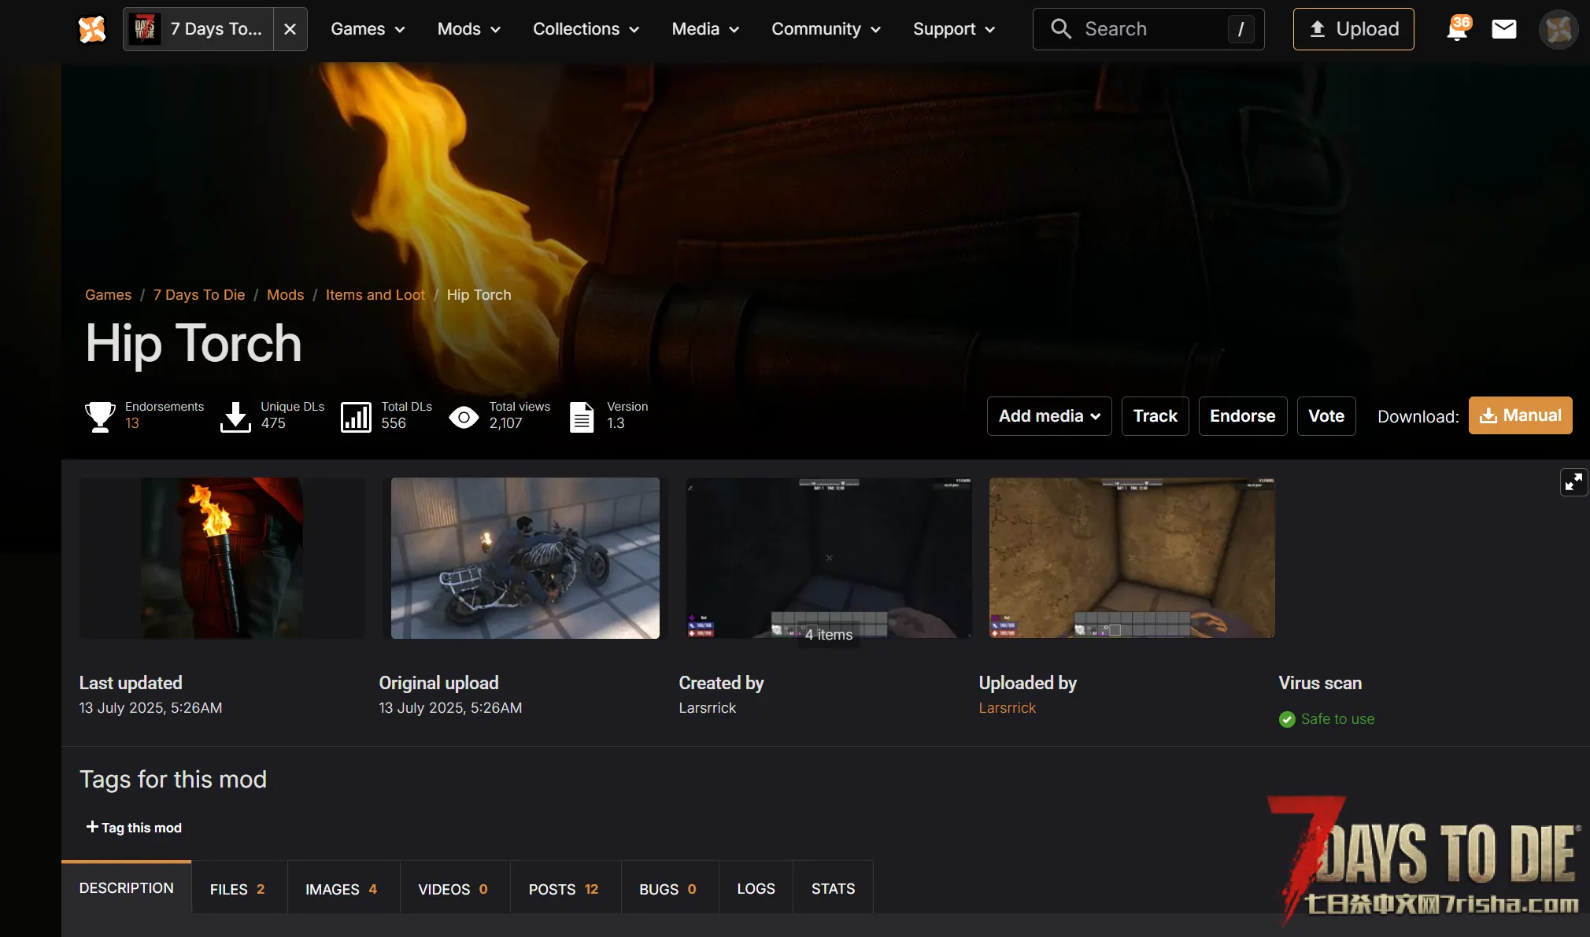Remove the 7 Days To Die game filter

pyautogui.click(x=290, y=29)
